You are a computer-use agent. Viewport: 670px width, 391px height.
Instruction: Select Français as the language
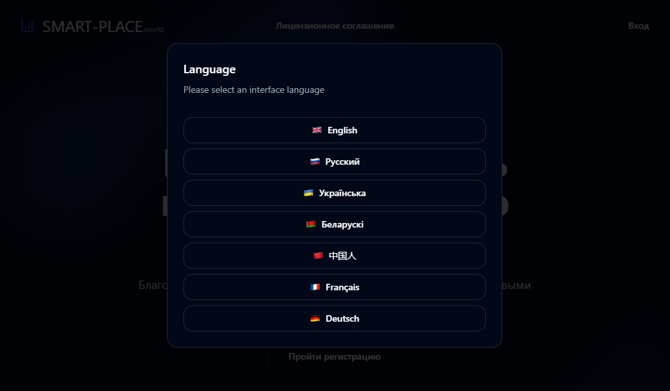coord(335,287)
